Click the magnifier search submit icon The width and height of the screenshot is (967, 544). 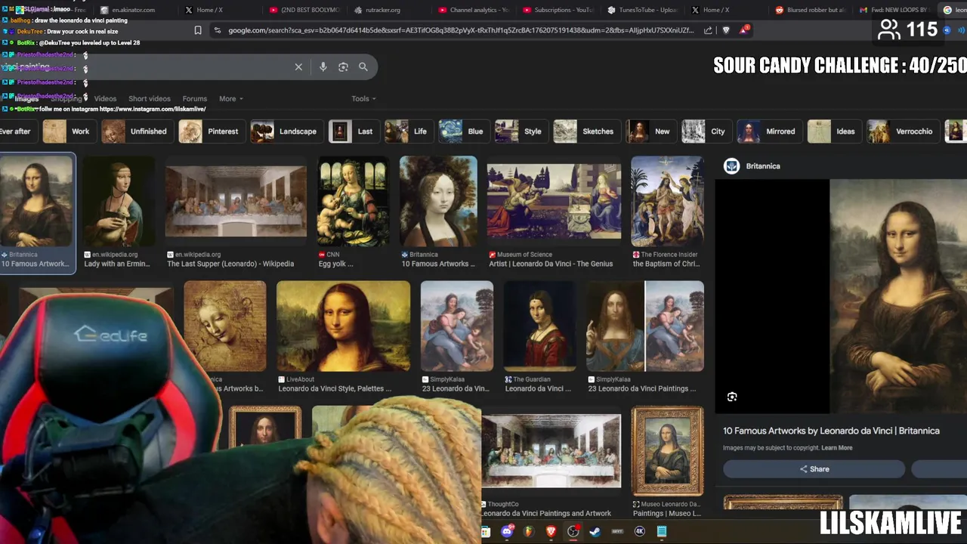coord(363,67)
